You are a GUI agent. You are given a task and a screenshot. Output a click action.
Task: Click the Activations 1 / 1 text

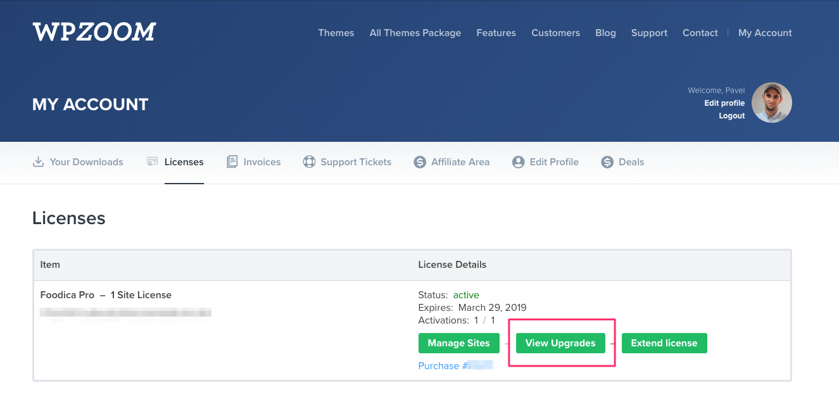tap(457, 320)
